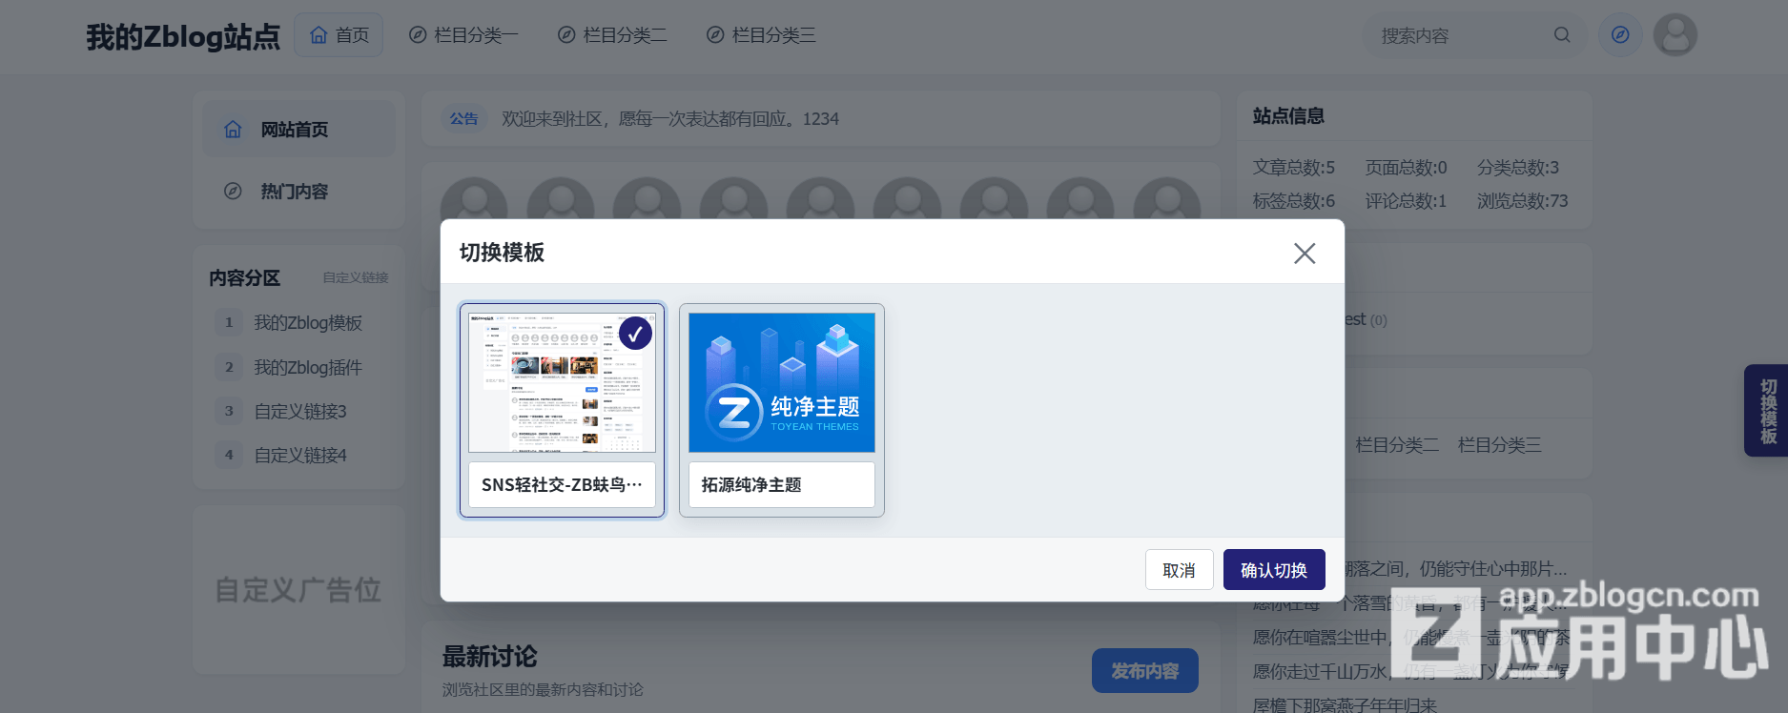Click the compass icon beside 栏目分类一
This screenshot has height=713, width=1788.
pyautogui.click(x=418, y=35)
